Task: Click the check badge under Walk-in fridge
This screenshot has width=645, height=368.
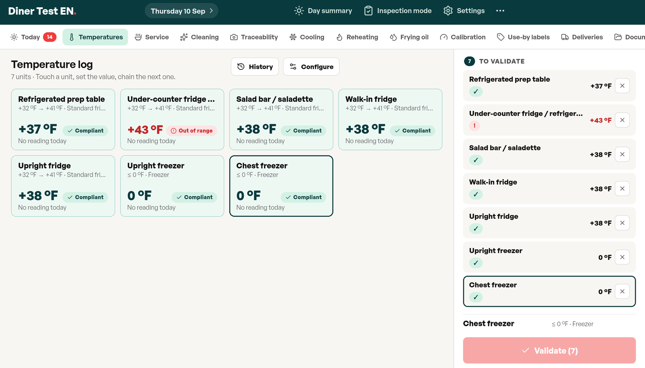Action: tap(476, 194)
